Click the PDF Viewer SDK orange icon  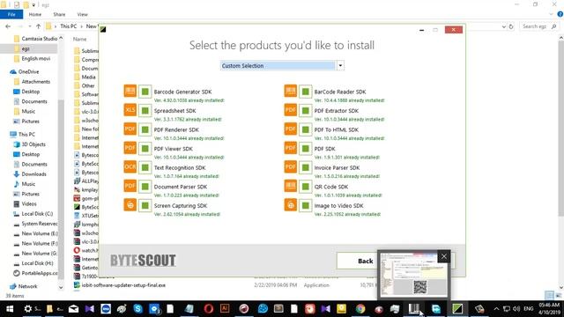pyautogui.click(x=130, y=148)
